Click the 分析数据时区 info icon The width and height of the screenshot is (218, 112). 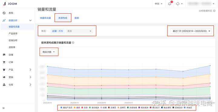pyautogui.click(x=214, y=11)
